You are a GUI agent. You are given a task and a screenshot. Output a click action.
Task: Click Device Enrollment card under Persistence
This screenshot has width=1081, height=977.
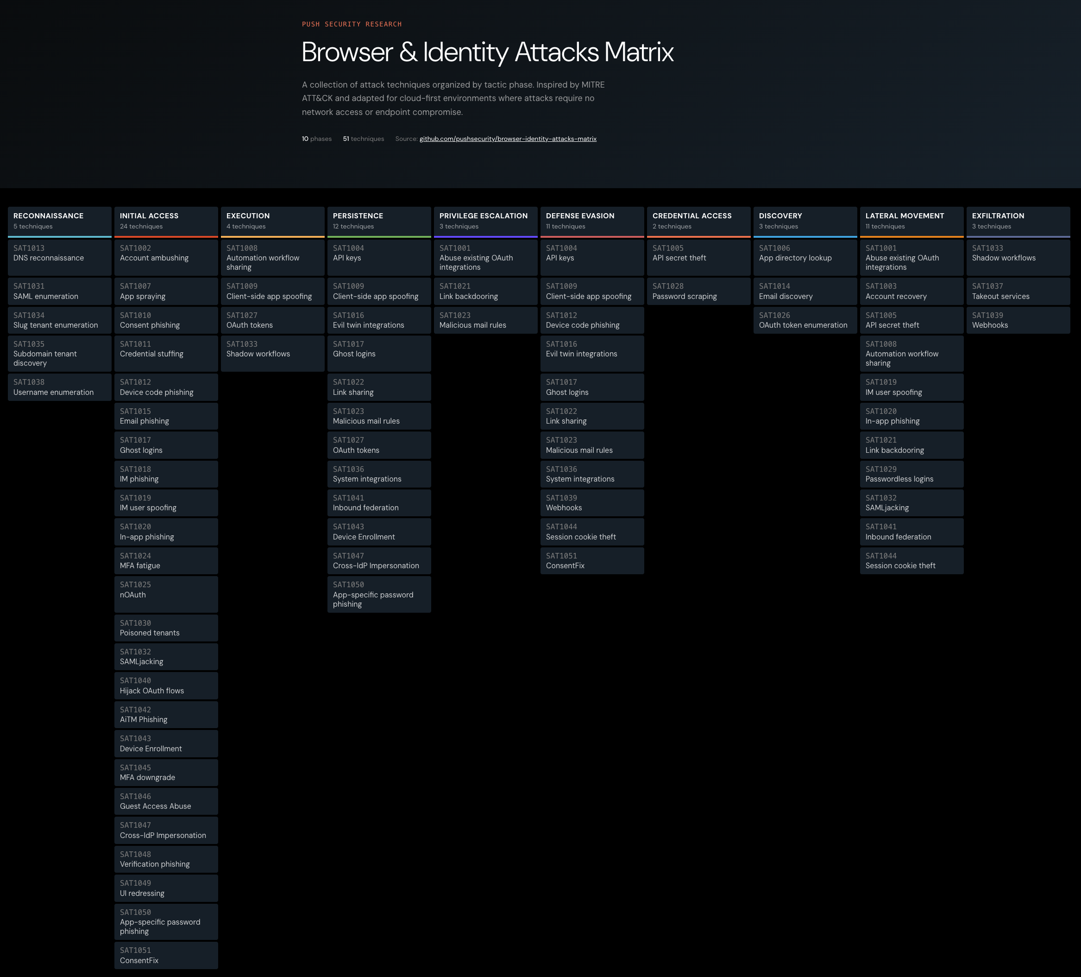[379, 532]
